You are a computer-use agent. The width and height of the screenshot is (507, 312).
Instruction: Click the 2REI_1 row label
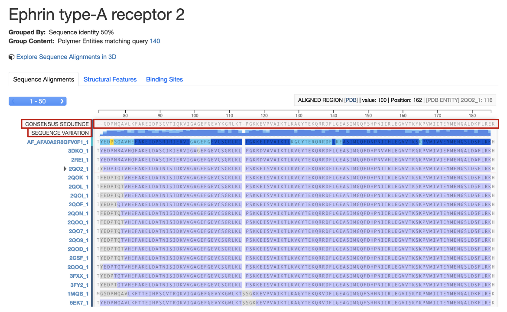point(80,160)
